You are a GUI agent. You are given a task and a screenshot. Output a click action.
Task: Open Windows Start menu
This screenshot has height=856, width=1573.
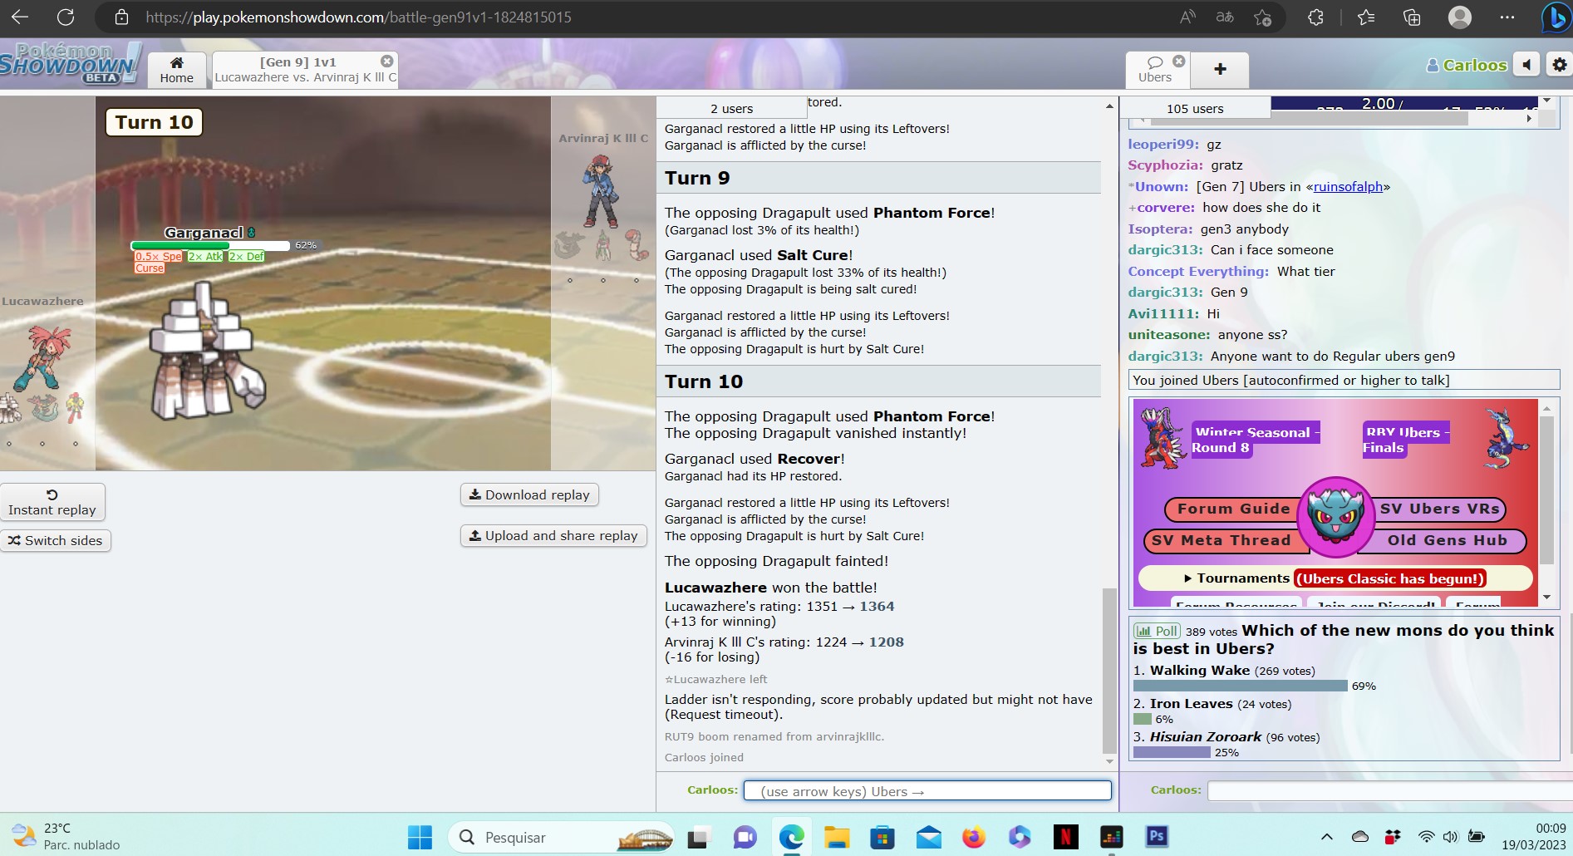(420, 837)
